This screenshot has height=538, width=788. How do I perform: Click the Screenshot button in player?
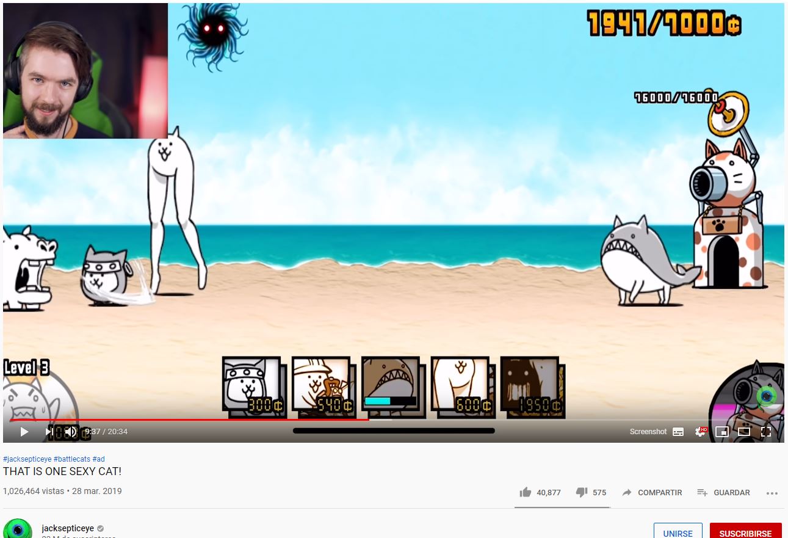(x=648, y=432)
